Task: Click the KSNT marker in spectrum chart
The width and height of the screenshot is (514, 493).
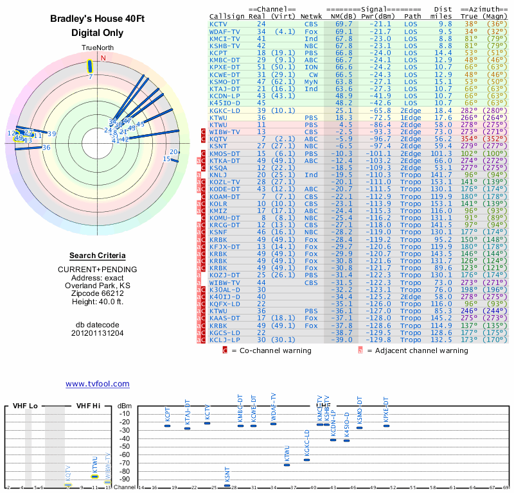Action: click(x=227, y=485)
